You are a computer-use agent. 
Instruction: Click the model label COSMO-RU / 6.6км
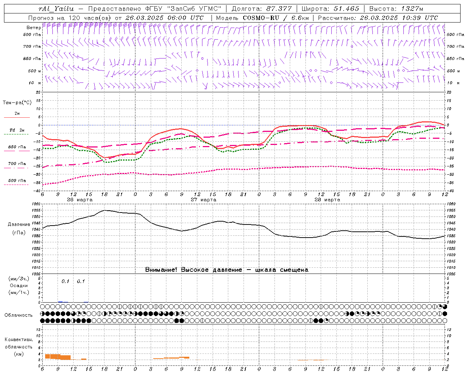[x=276, y=18]
